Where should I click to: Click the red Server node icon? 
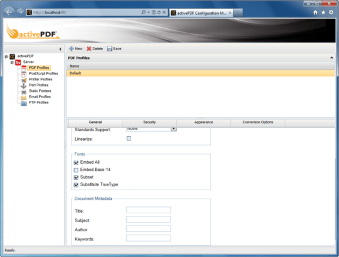pyautogui.click(x=18, y=62)
